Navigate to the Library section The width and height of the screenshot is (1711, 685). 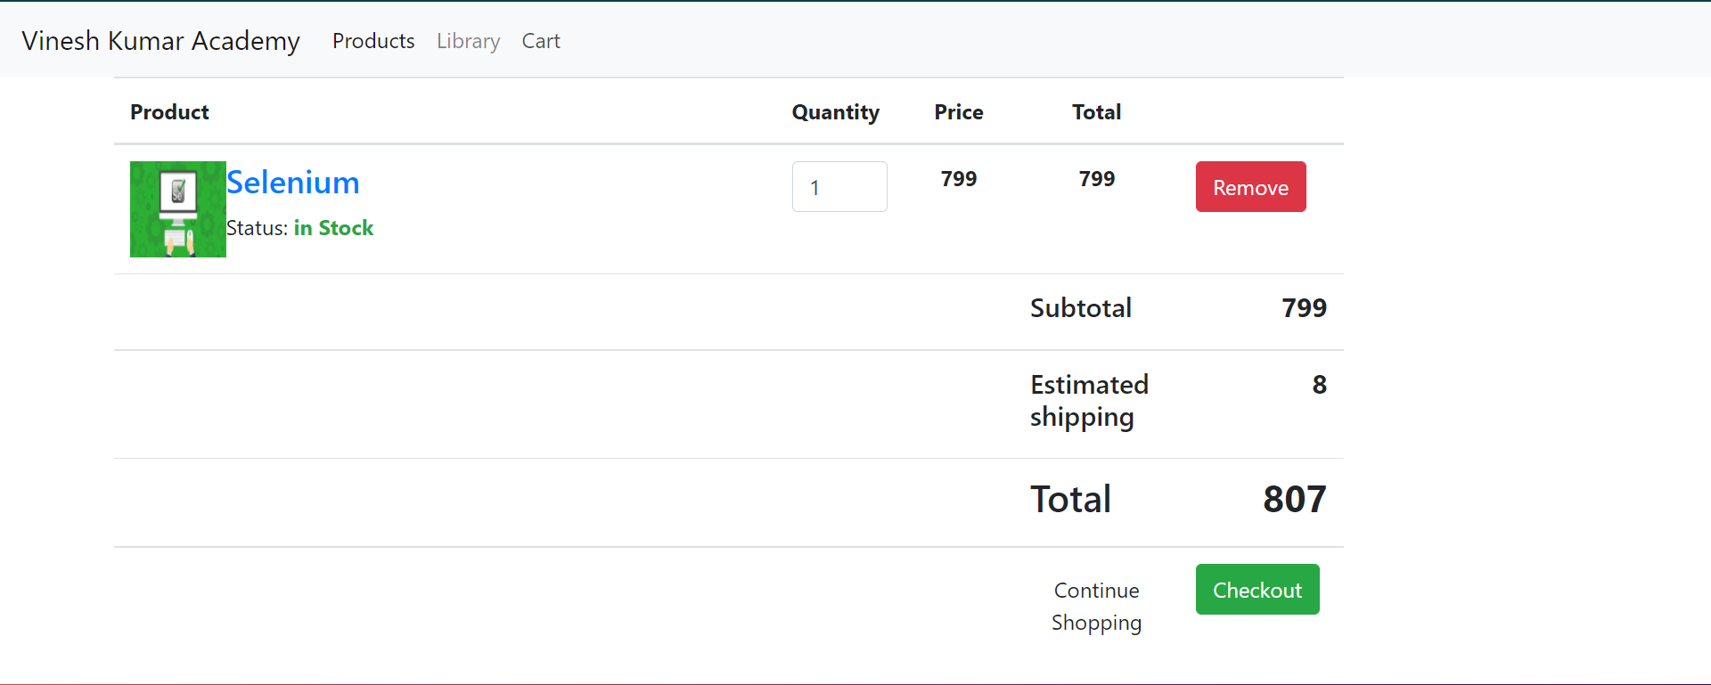click(x=468, y=41)
